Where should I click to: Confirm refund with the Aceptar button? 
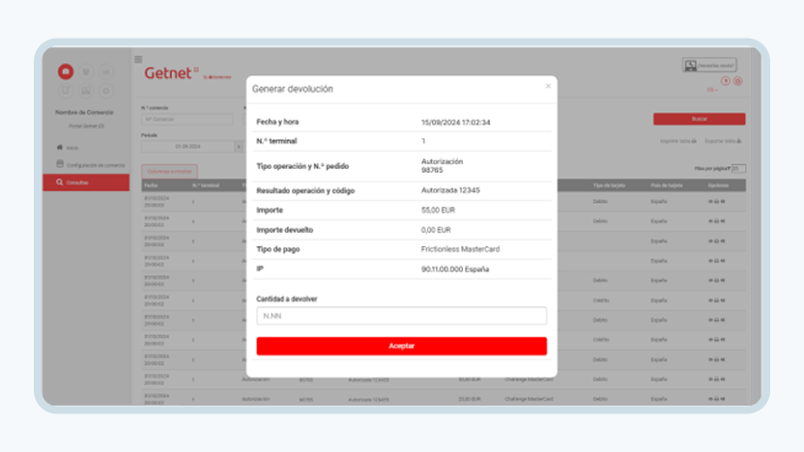click(401, 346)
